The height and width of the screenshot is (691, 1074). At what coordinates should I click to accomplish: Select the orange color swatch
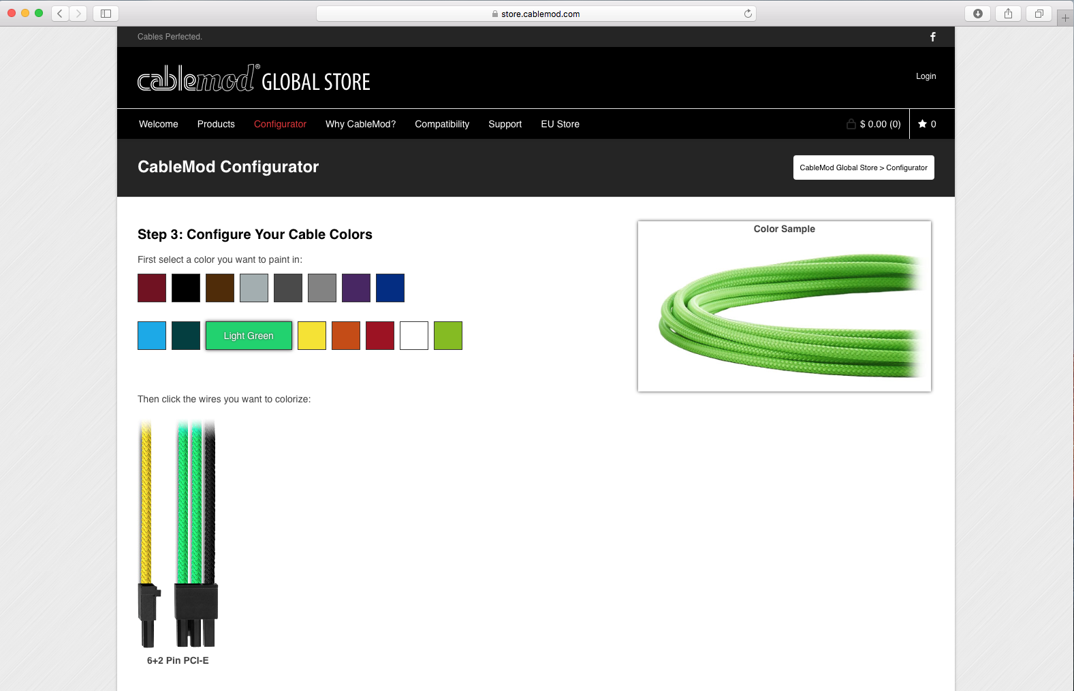pos(346,336)
